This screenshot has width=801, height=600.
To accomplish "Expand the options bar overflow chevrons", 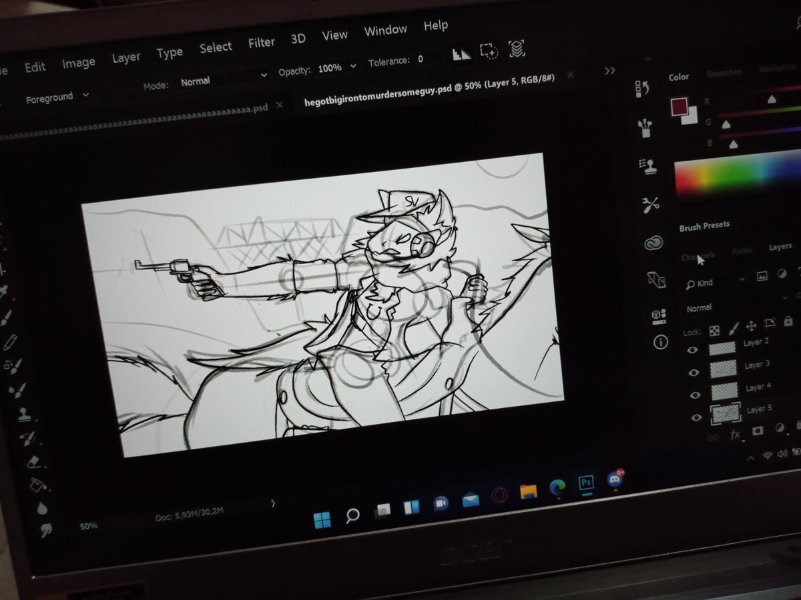I will click(609, 71).
